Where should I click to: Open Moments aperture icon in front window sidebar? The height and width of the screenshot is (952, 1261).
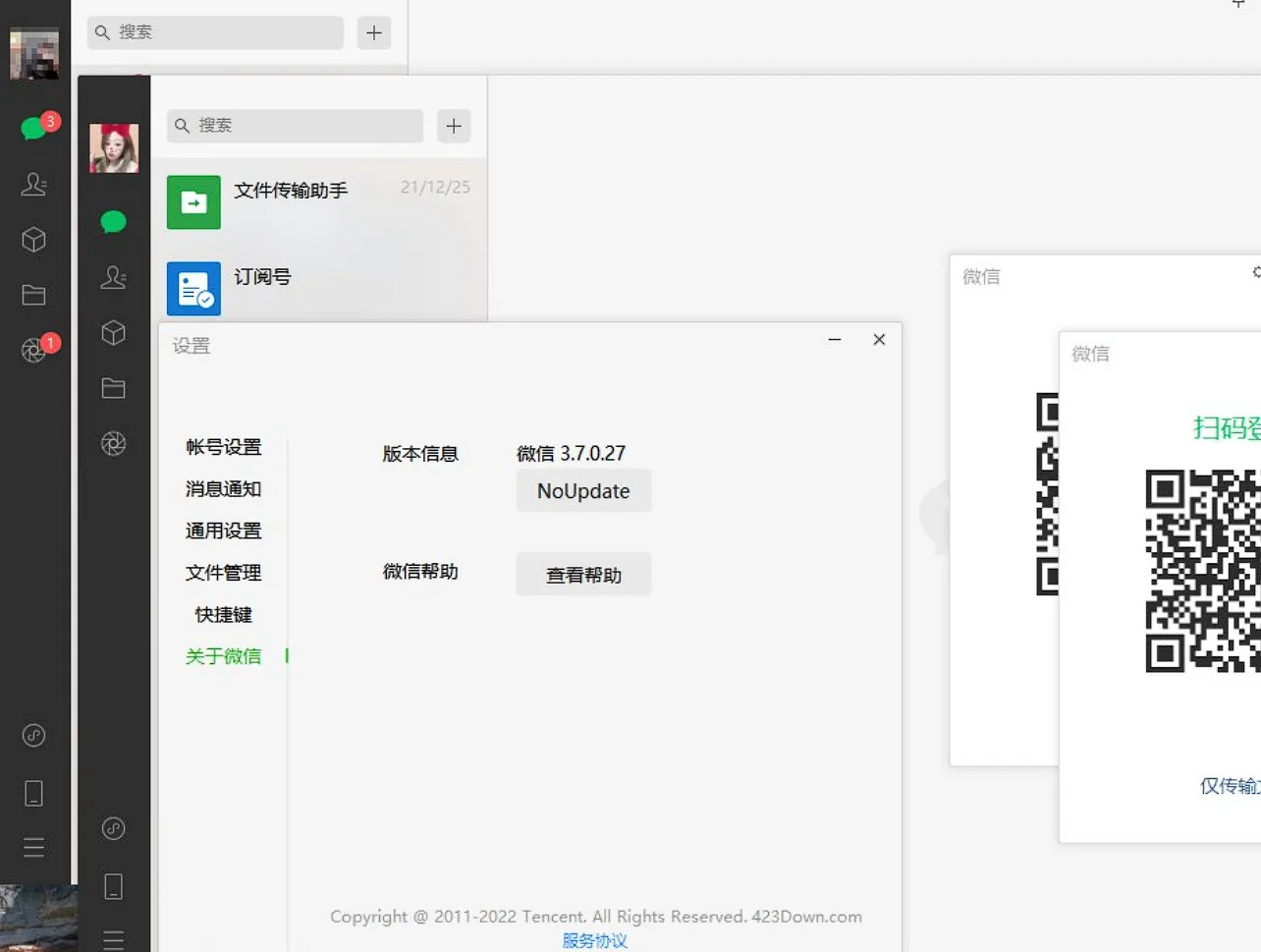[114, 444]
